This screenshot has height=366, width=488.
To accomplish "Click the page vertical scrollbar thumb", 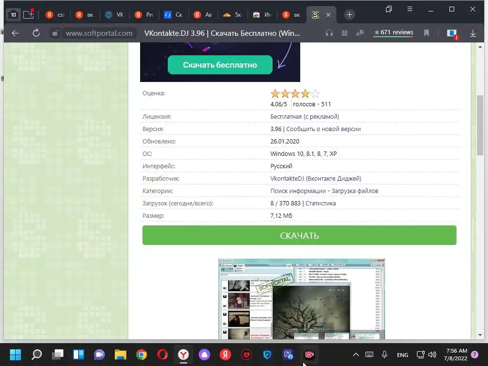I will coord(480,125).
